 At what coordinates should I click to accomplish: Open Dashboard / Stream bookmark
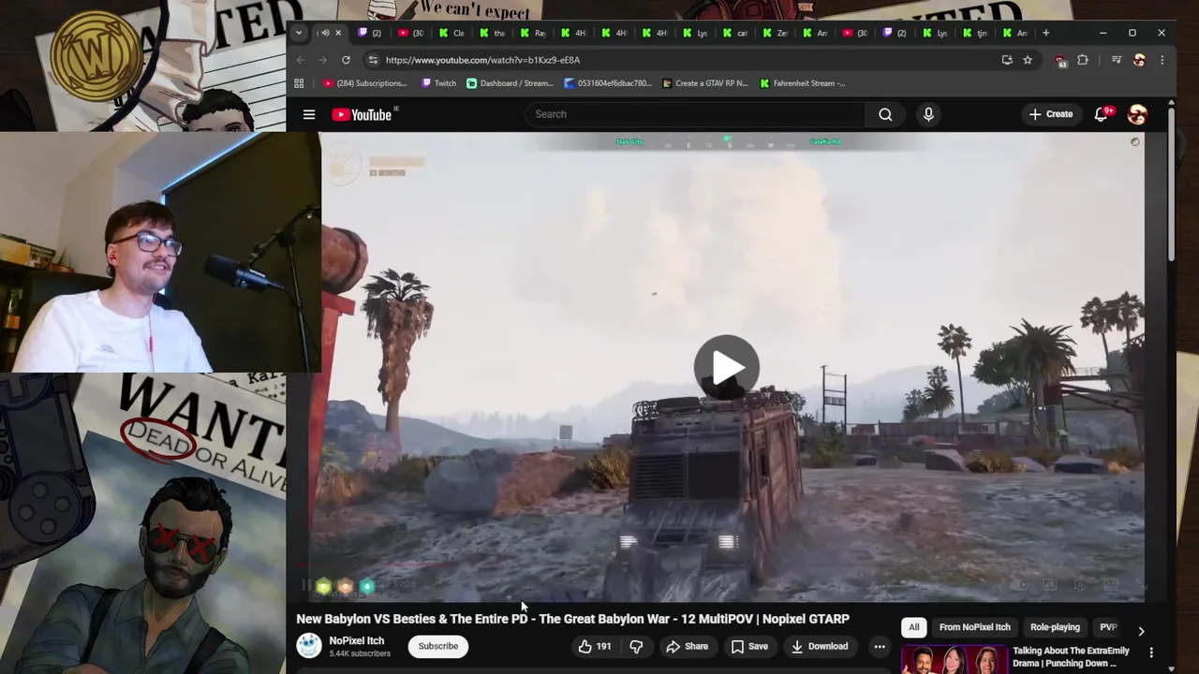(511, 83)
